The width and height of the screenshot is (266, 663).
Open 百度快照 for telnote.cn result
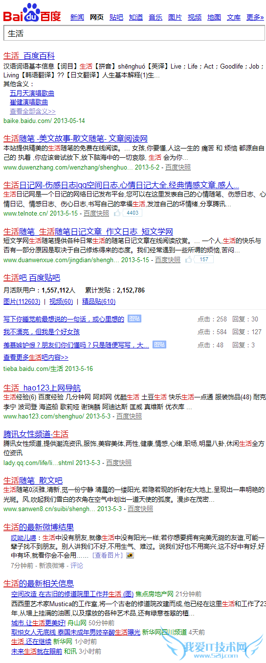click(x=96, y=213)
